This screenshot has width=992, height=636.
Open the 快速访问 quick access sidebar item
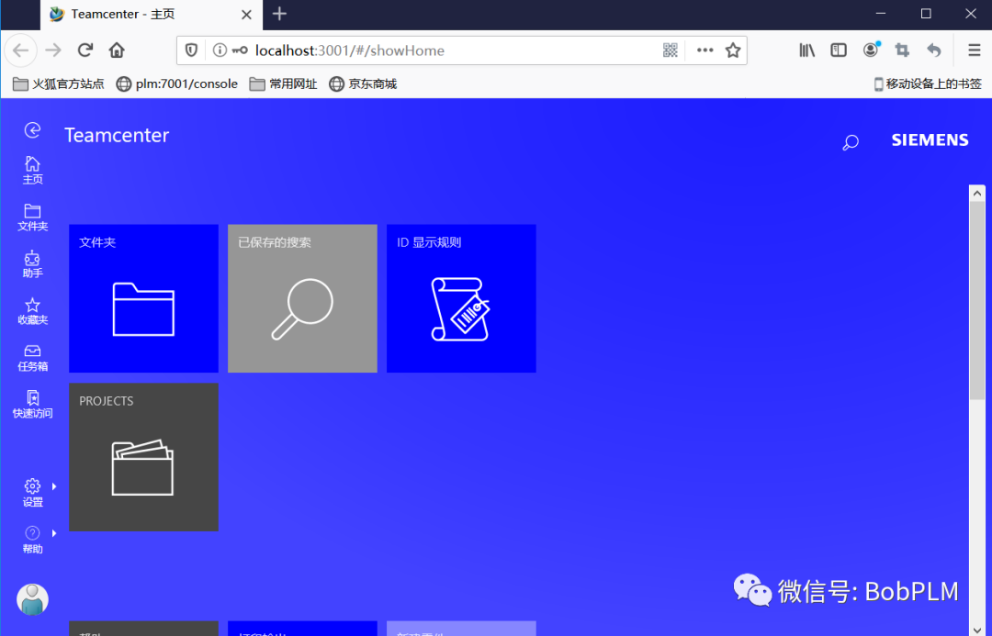pyautogui.click(x=32, y=405)
